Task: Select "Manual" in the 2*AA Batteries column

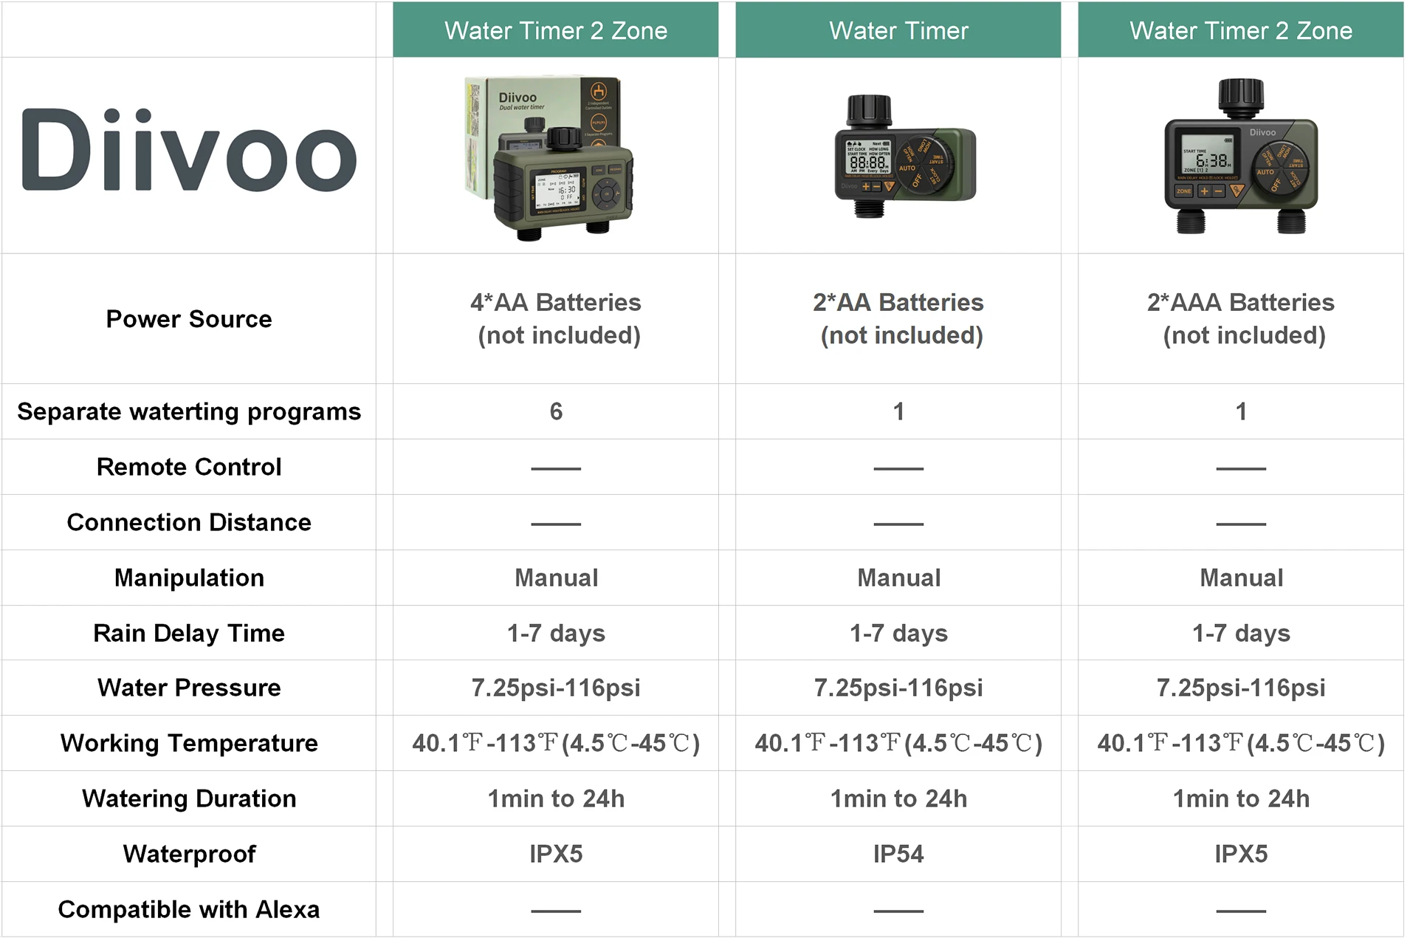Action: pos(898,578)
